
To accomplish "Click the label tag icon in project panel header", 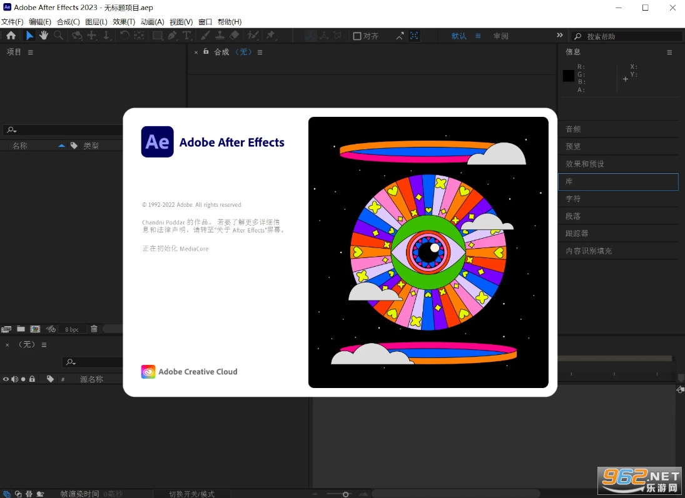I will 74,146.
